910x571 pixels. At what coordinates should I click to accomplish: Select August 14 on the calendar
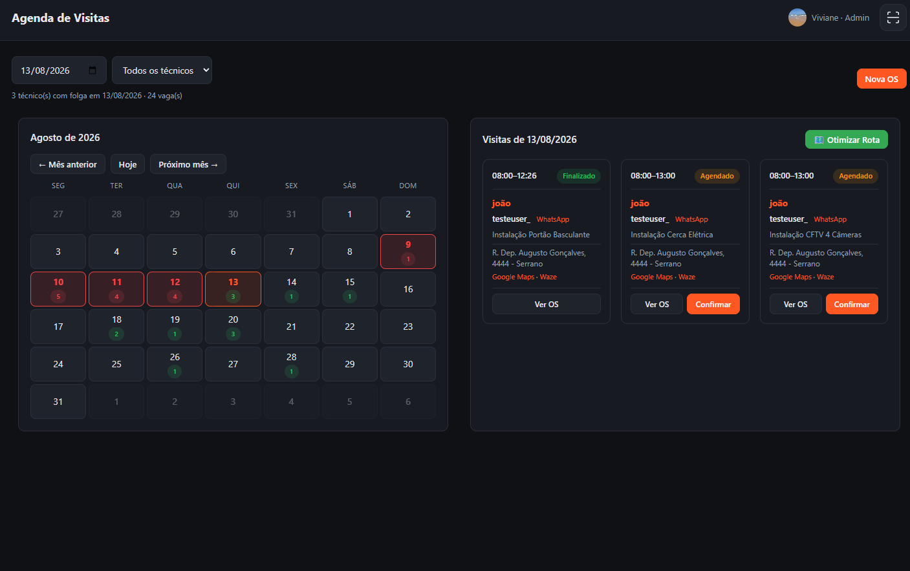coord(292,289)
